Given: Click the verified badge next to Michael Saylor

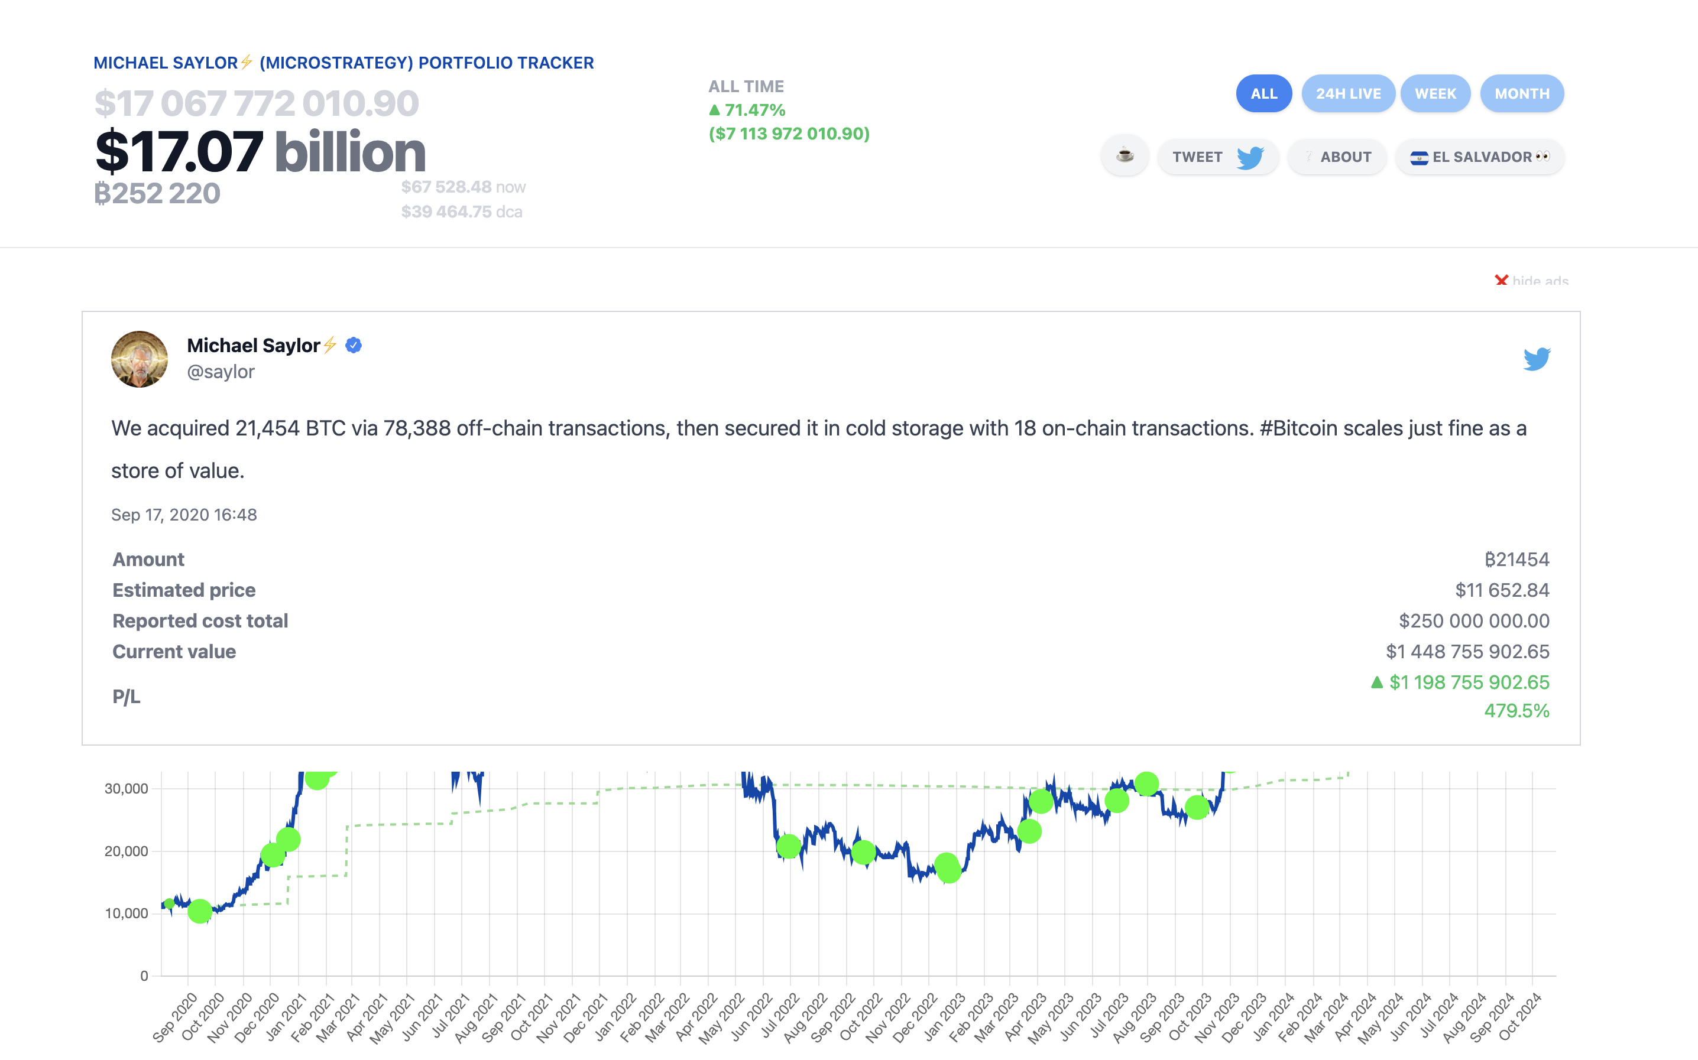Looking at the screenshot, I should [x=354, y=345].
